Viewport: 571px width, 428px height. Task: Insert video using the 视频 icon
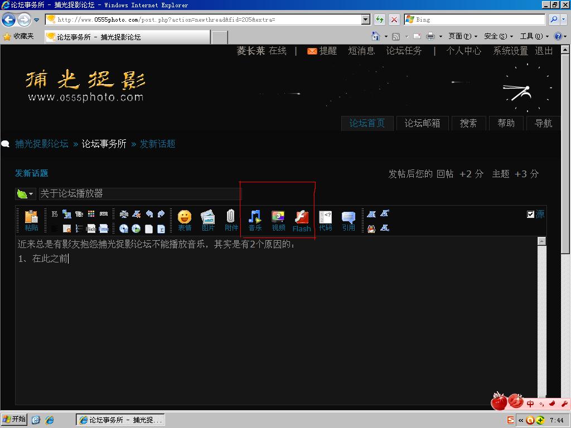(278, 220)
